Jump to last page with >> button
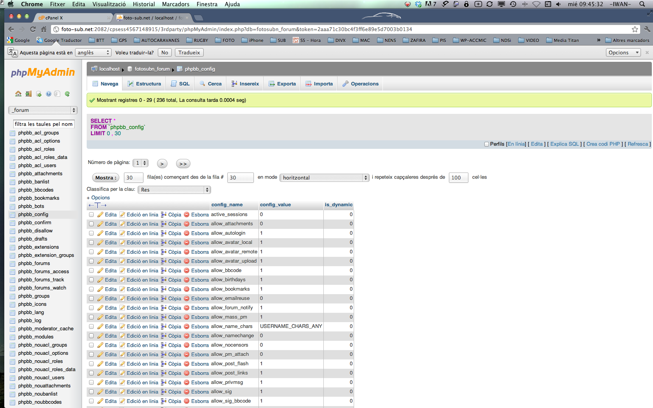This screenshot has height=408, width=653. point(183,164)
